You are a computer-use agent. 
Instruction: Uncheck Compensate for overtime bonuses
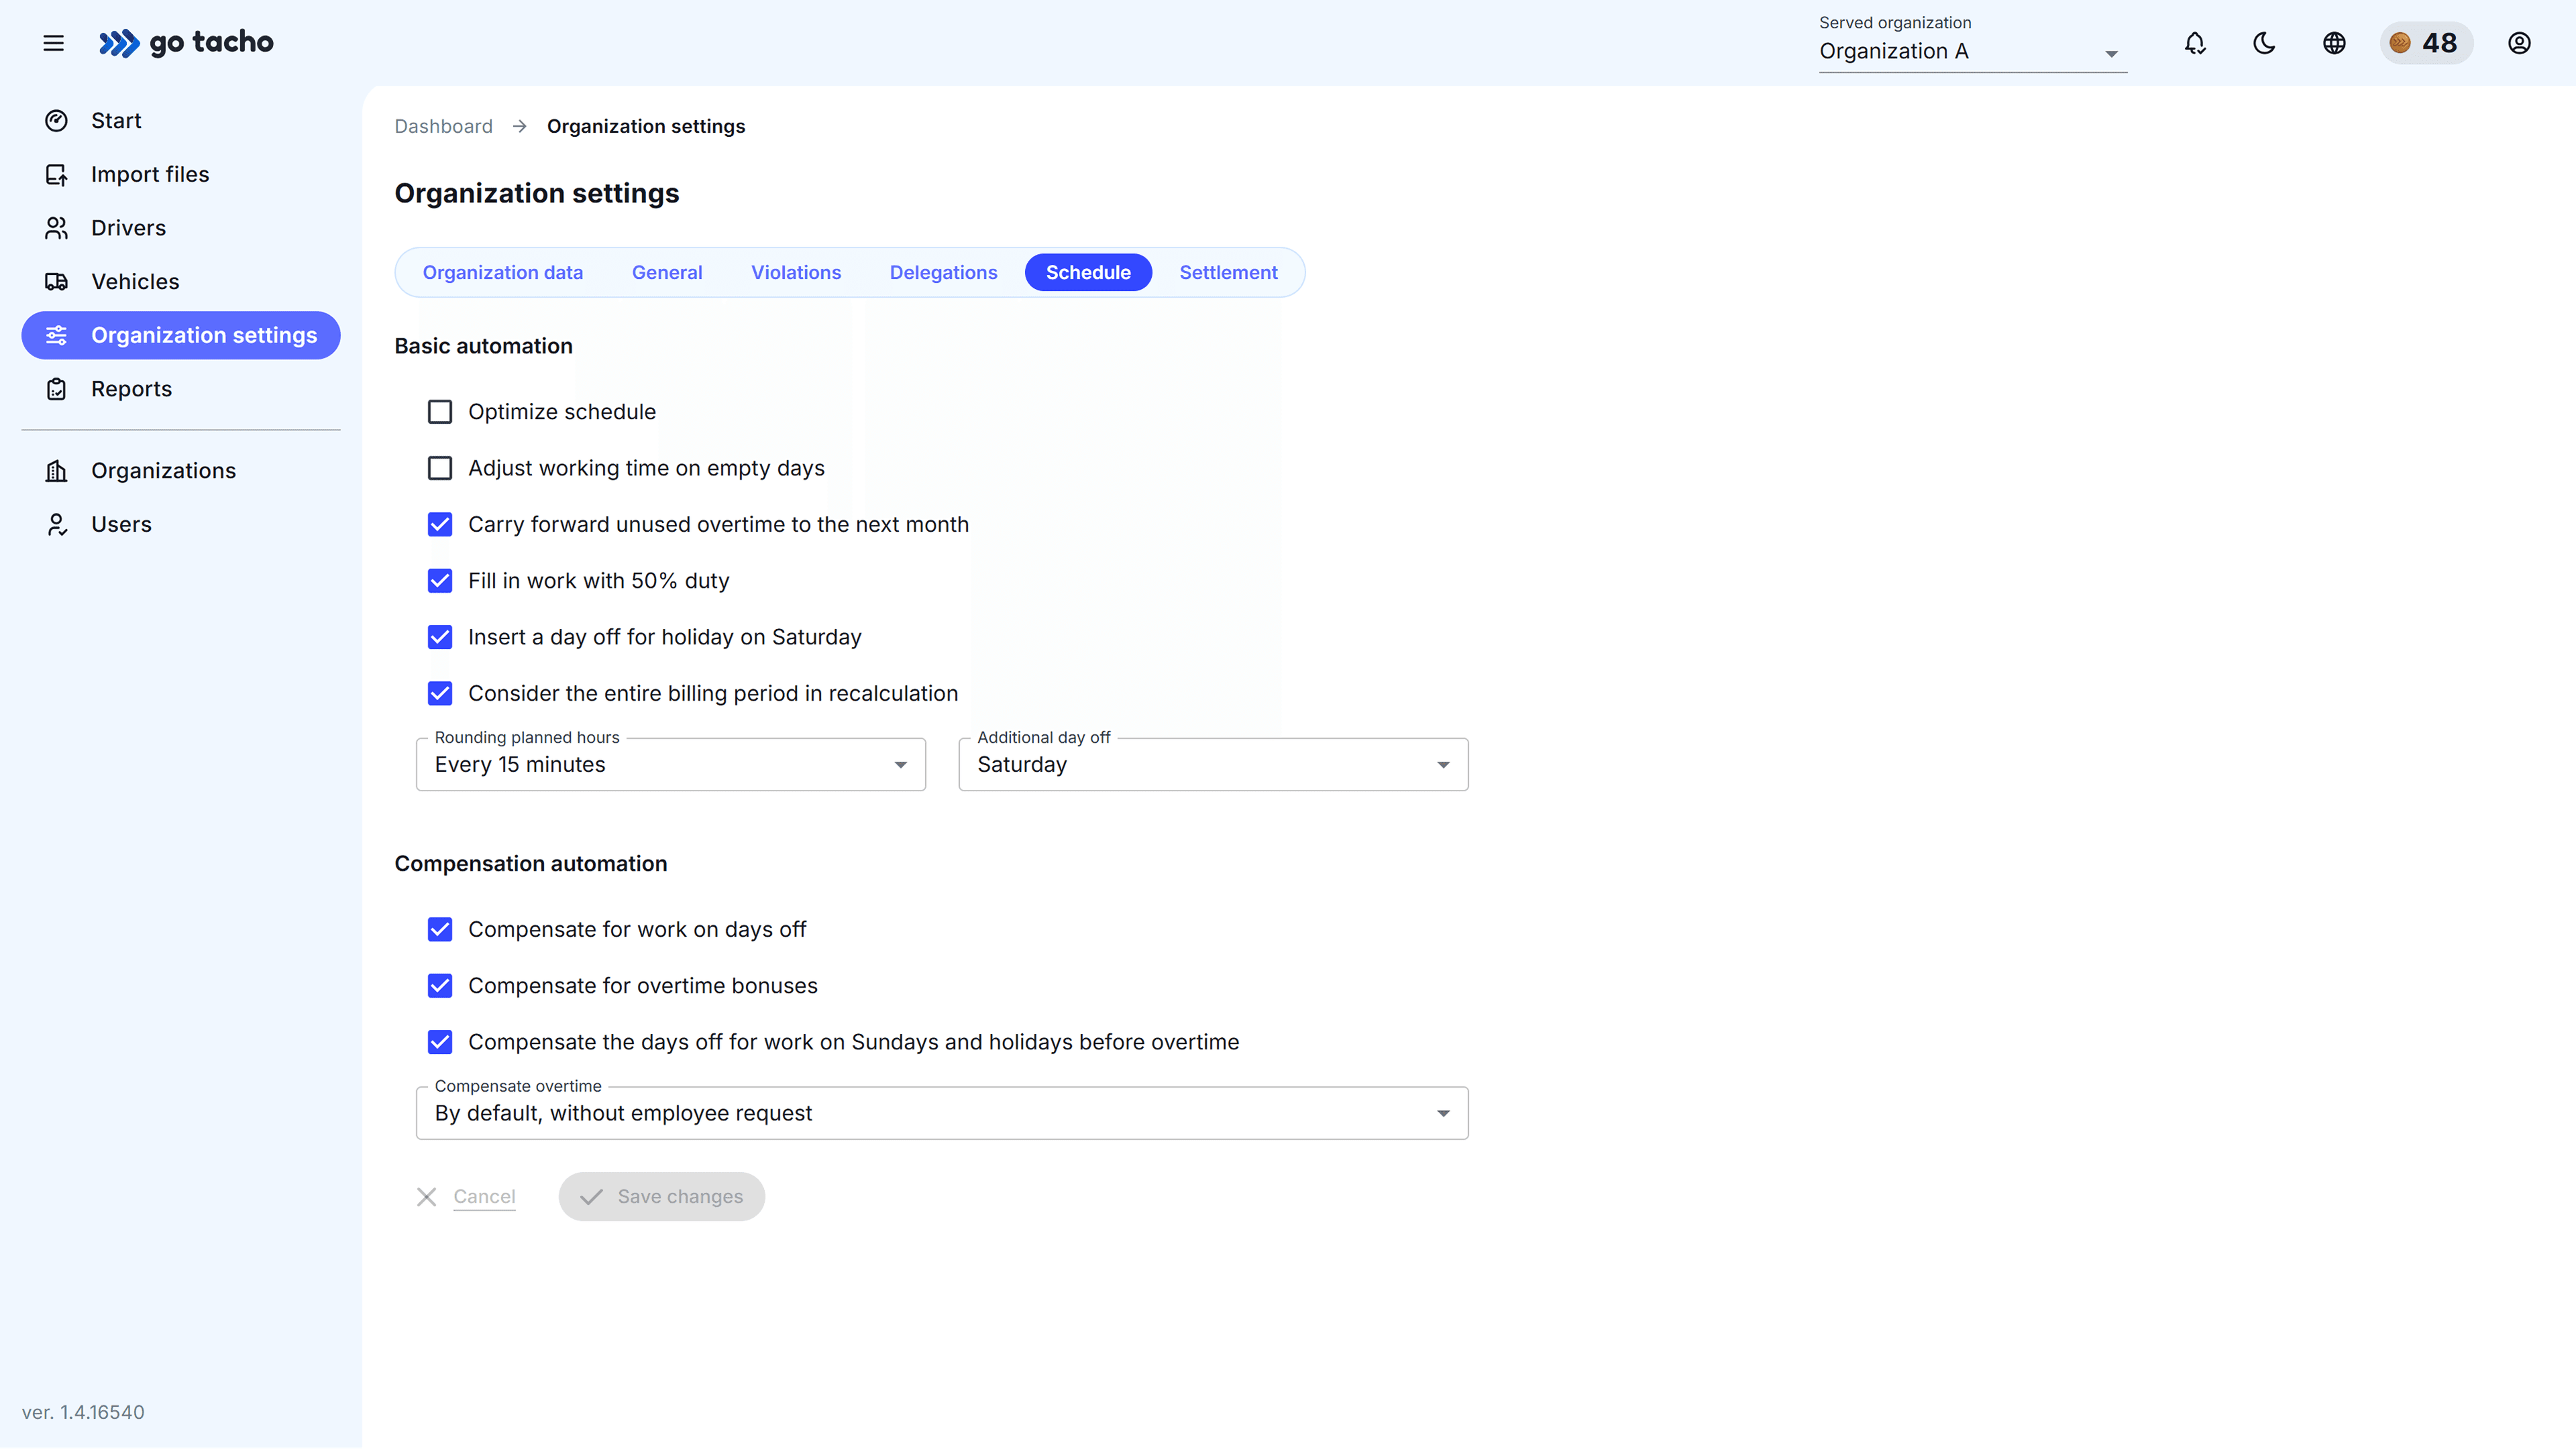[x=440, y=985]
